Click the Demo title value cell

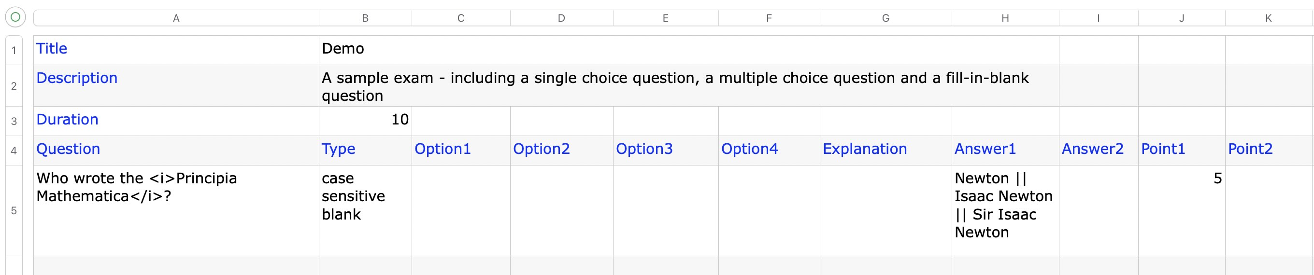point(688,49)
